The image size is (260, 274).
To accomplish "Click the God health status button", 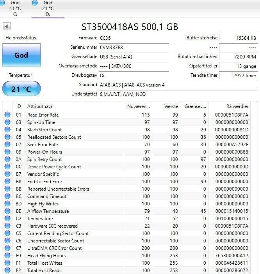I will coord(21,55).
